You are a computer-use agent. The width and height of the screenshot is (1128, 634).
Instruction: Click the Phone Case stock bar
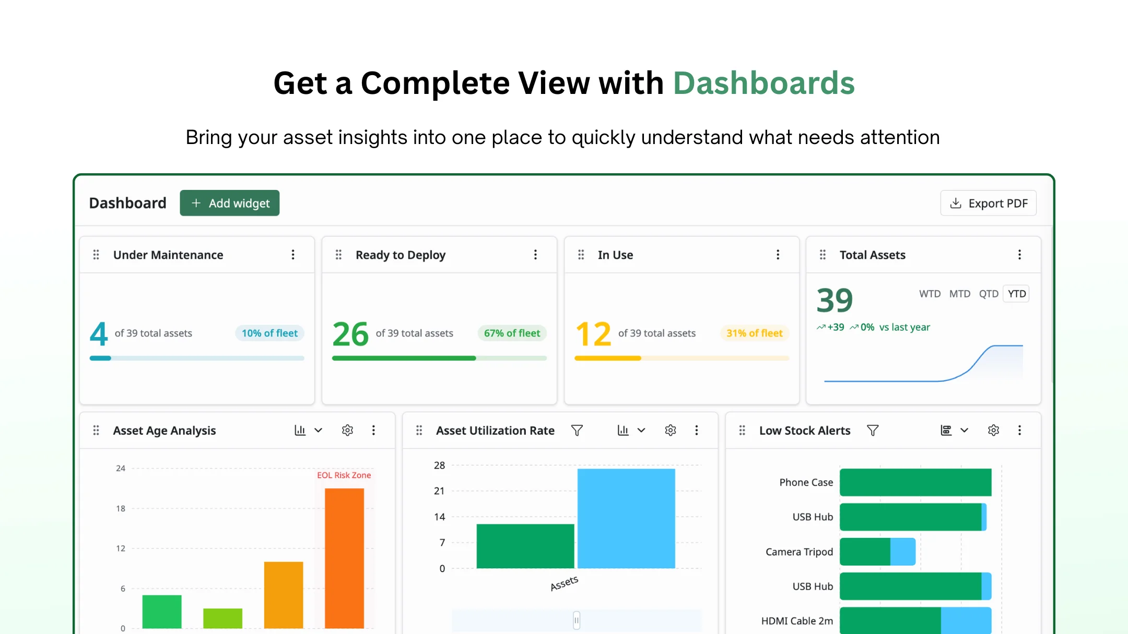click(x=915, y=482)
